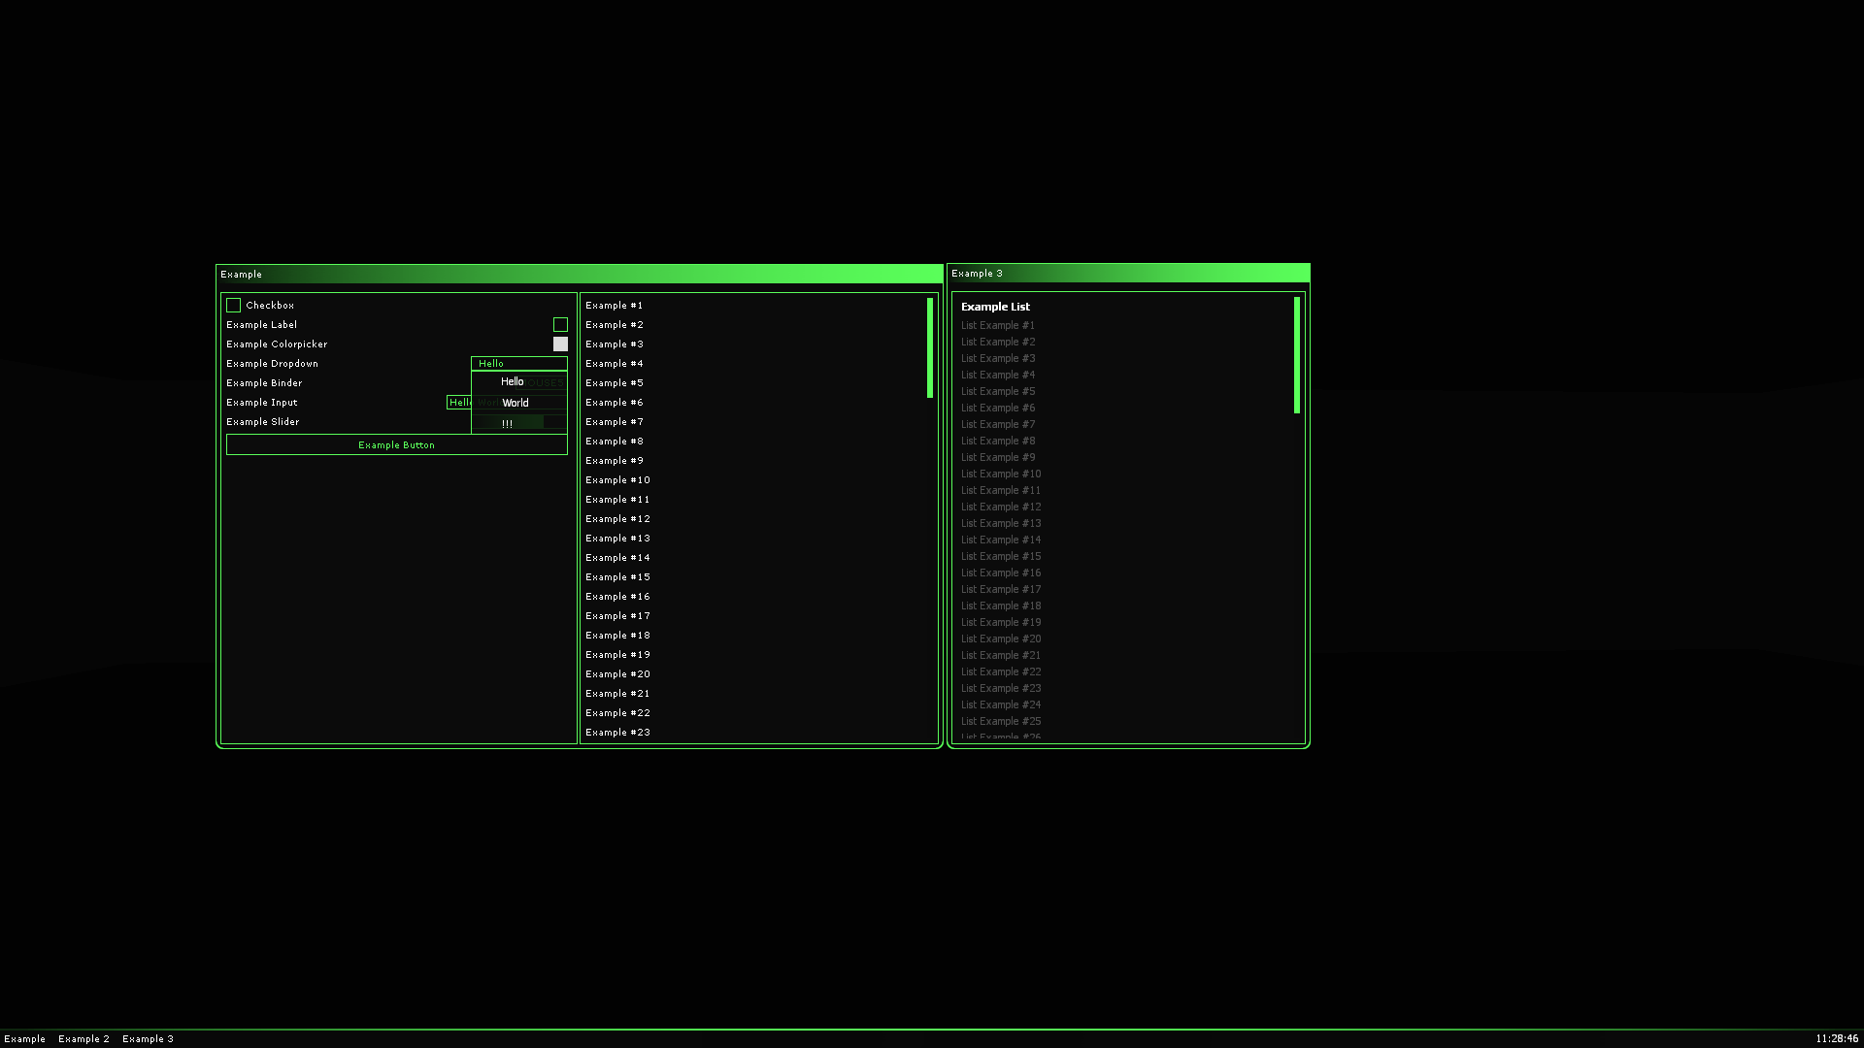Click the 'Example Binder' label

pos(264,382)
